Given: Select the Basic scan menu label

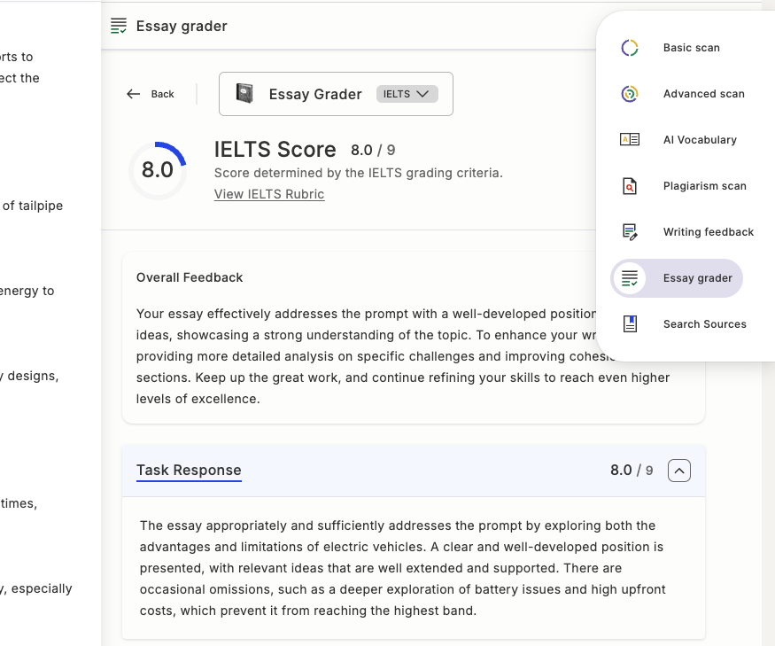Looking at the screenshot, I should 691,48.
